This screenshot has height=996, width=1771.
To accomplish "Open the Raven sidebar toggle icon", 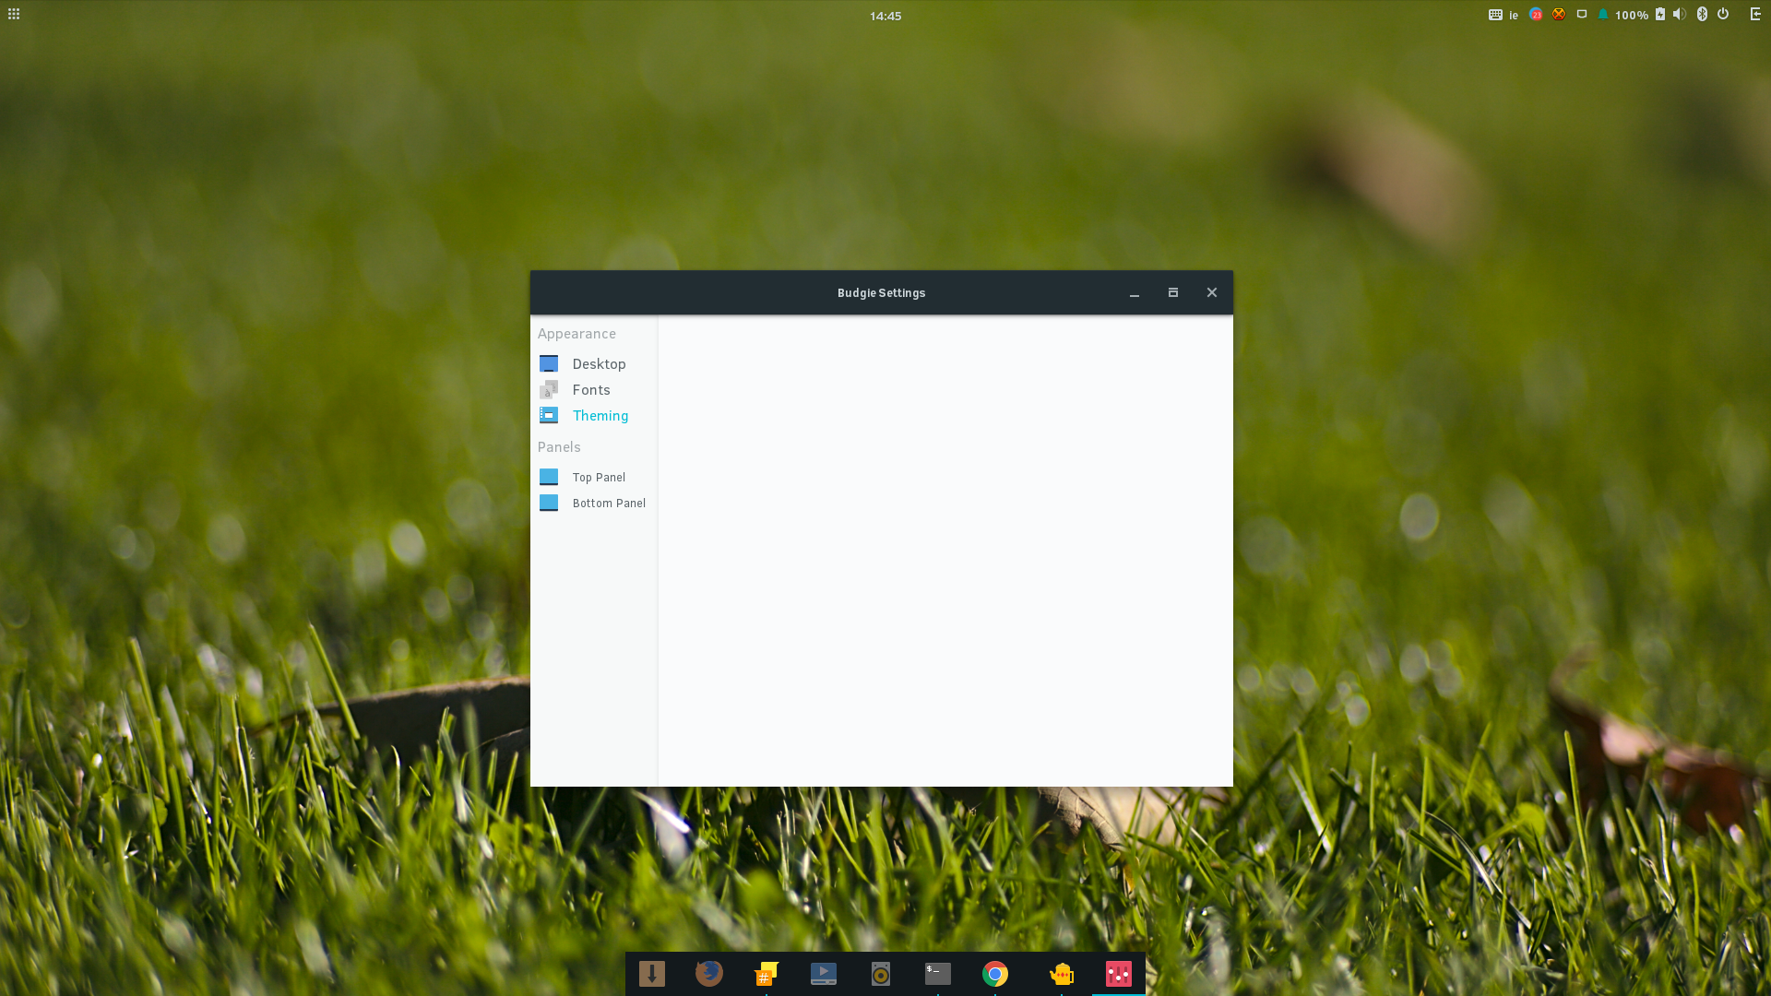I will [x=1755, y=15].
